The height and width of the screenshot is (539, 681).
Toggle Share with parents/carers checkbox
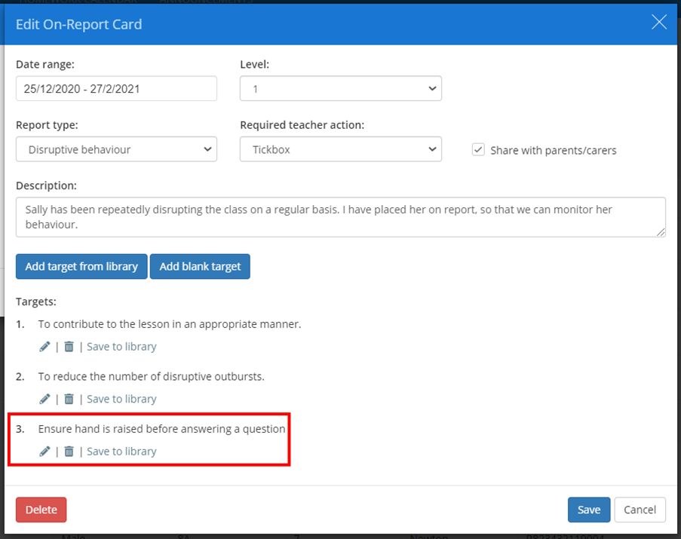tap(478, 150)
